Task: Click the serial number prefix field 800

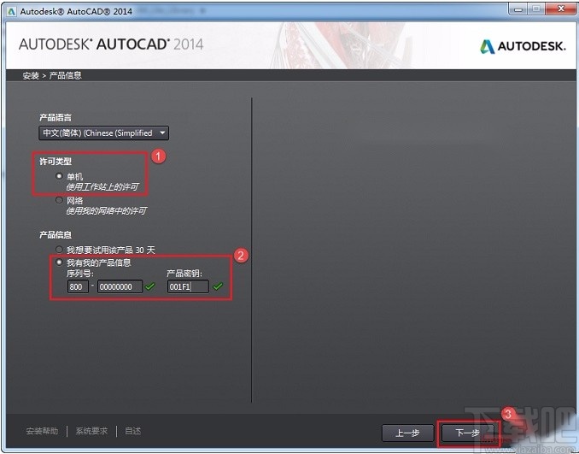Action: 78,286
